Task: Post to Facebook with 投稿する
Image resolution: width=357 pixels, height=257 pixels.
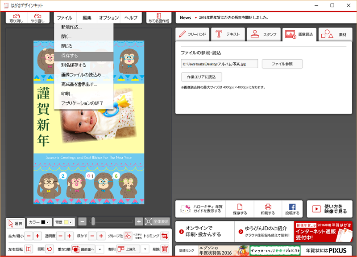Action: click(x=292, y=209)
